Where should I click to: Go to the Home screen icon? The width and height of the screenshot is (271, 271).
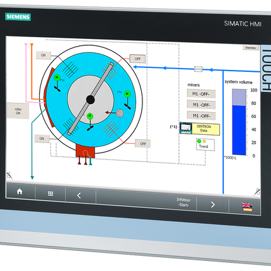20,192
